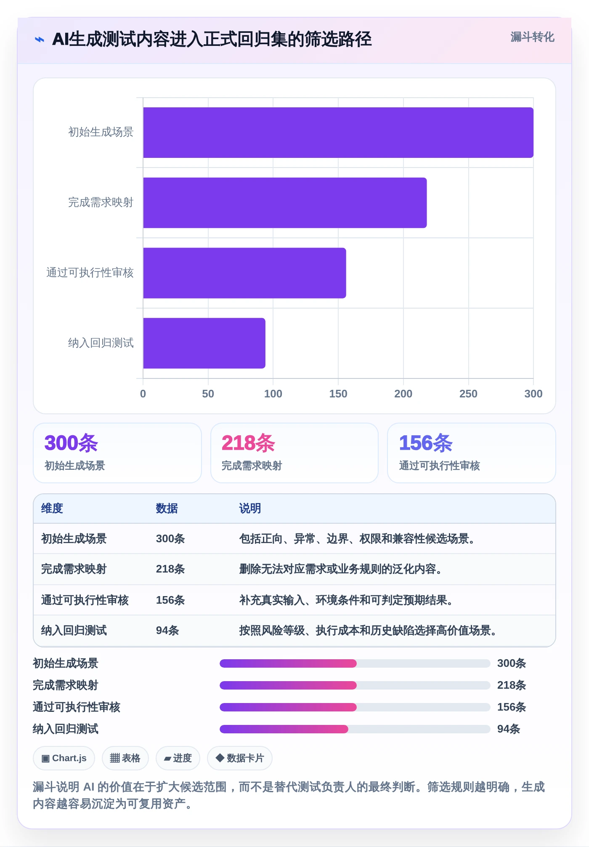Click the 94条 progress bar
This screenshot has height=847, width=589.
pyautogui.click(x=355, y=729)
